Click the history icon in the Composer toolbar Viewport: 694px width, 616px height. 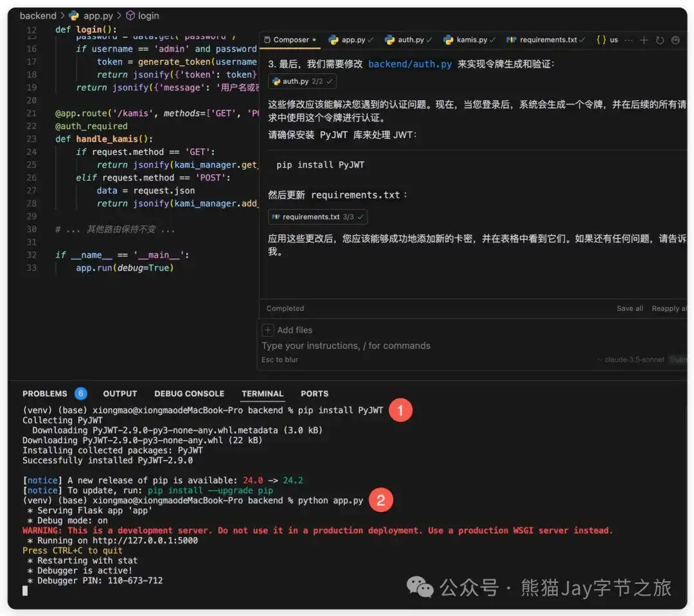pos(660,40)
